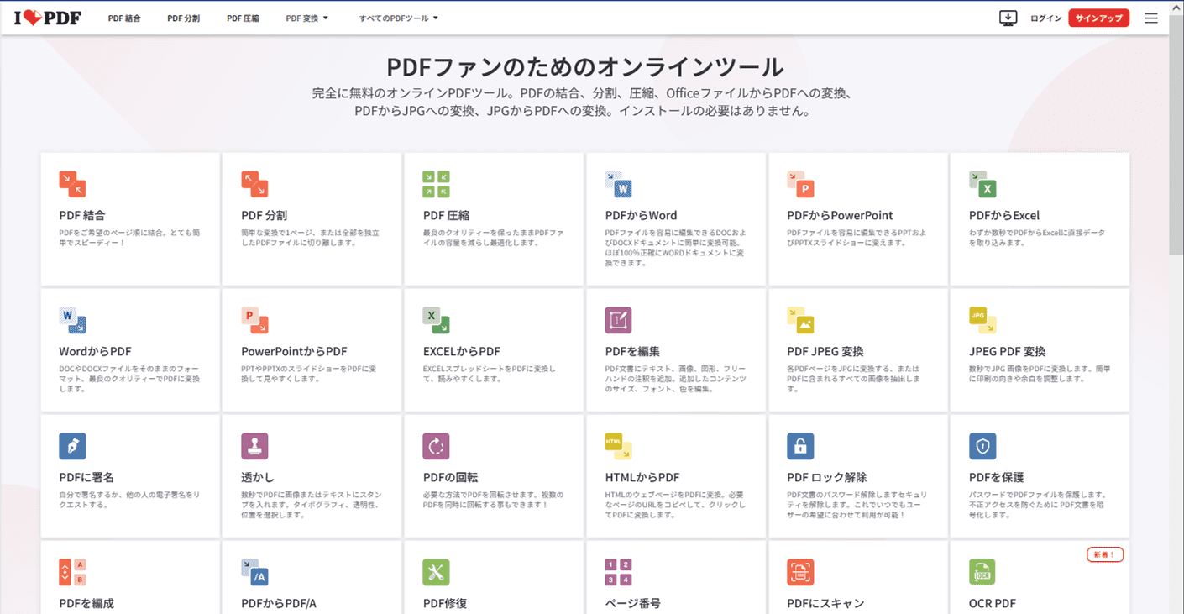This screenshot has width=1184, height=614.
Task: Click the ログイン link
Action: [x=1045, y=18]
